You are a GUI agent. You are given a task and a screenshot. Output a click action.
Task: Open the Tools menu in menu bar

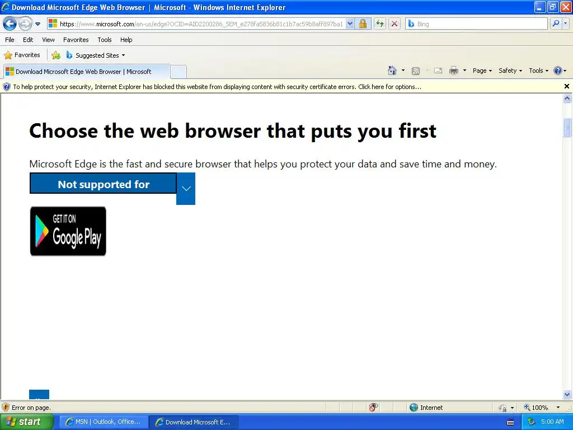click(x=105, y=40)
